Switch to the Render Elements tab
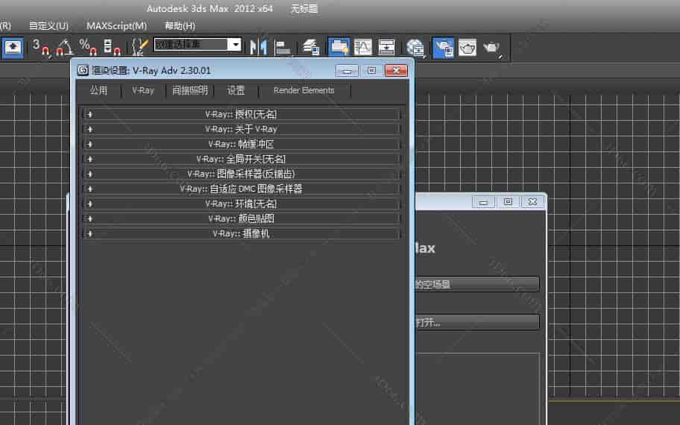Screen dimensions: 680x425 303,90
